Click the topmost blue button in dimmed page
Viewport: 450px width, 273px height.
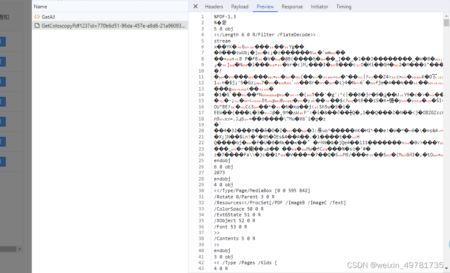(x=3, y=42)
